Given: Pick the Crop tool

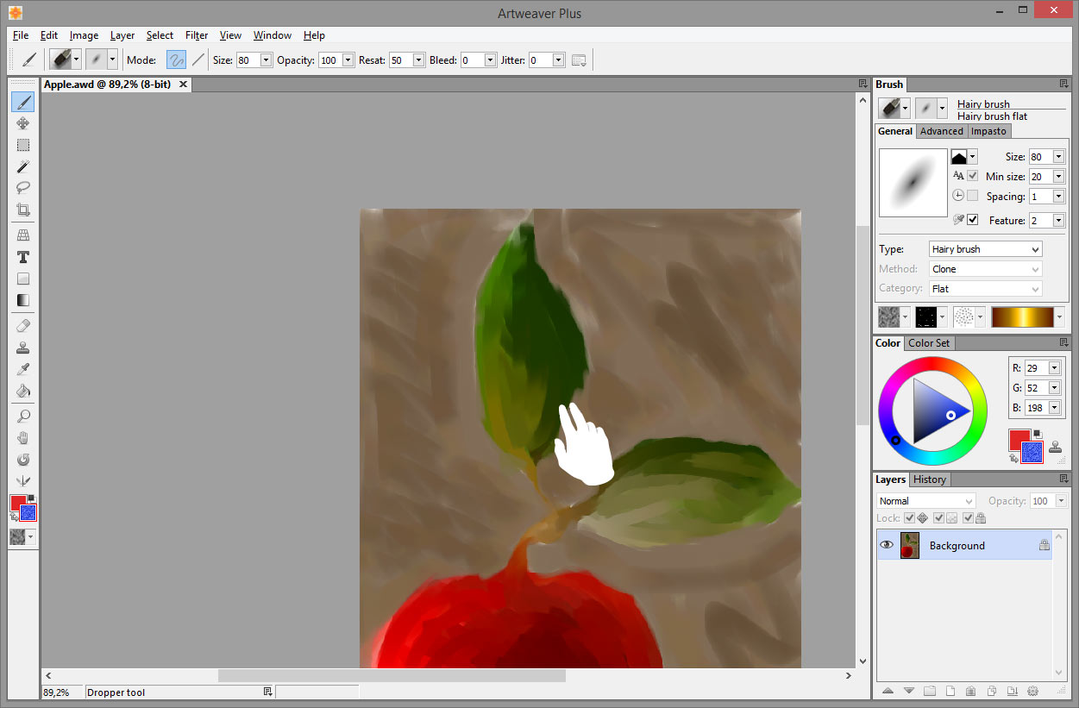Looking at the screenshot, I should [x=23, y=210].
